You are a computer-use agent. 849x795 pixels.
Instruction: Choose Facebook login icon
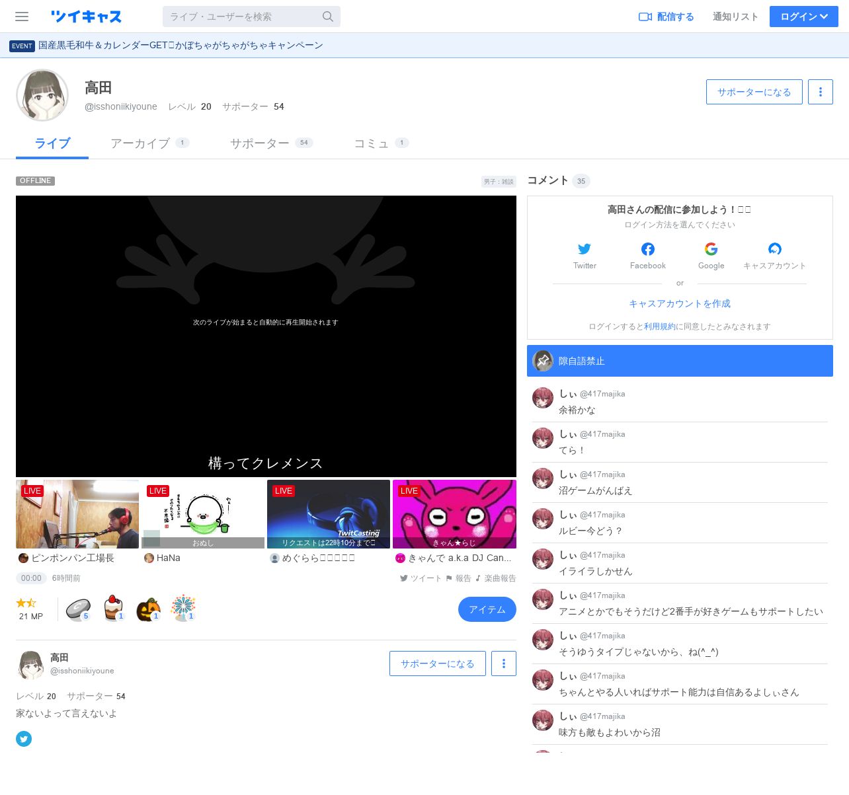(x=648, y=249)
